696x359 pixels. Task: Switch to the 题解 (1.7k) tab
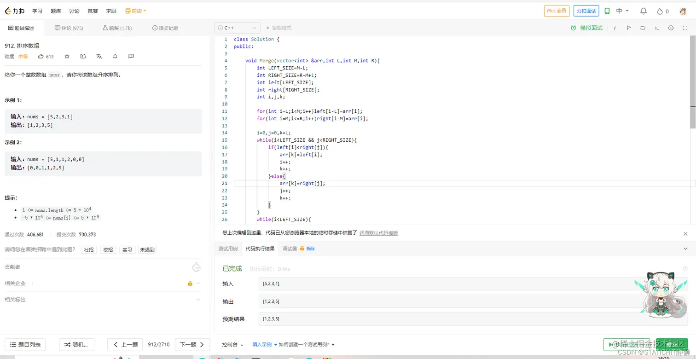pyautogui.click(x=117, y=28)
